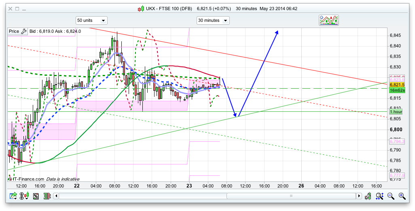This screenshot has width=415, height=211.
Task: Click the 1 hour label on price axis
Action: (396, 111)
